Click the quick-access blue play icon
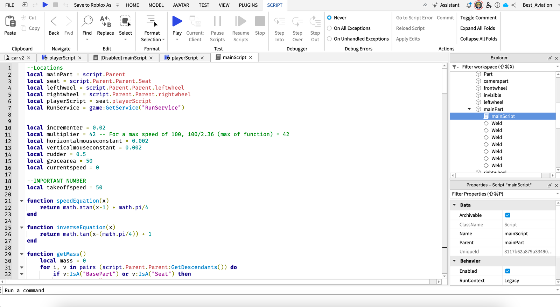 [45, 5]
